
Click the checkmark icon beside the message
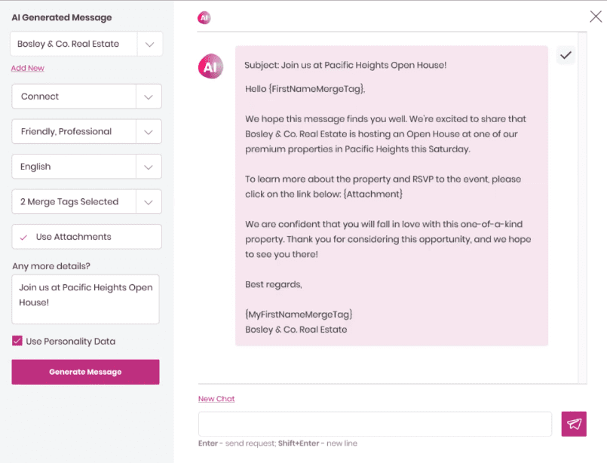(x=566, y=55)
